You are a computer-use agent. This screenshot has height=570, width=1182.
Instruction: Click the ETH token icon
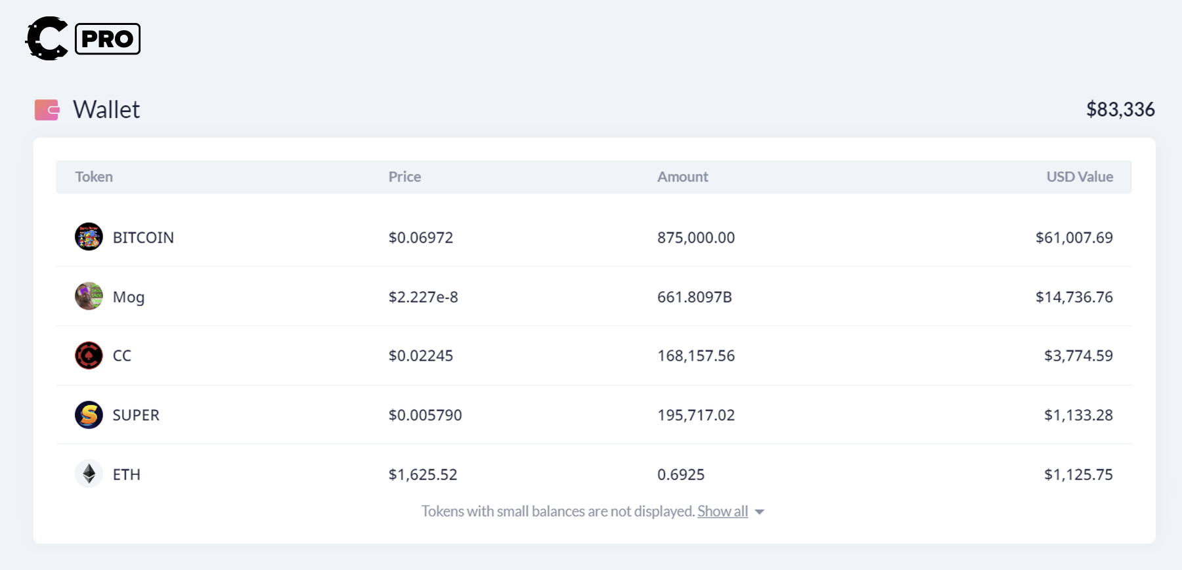point(89,474)
